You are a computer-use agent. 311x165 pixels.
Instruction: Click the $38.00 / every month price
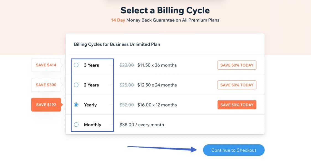coord(142,125)
